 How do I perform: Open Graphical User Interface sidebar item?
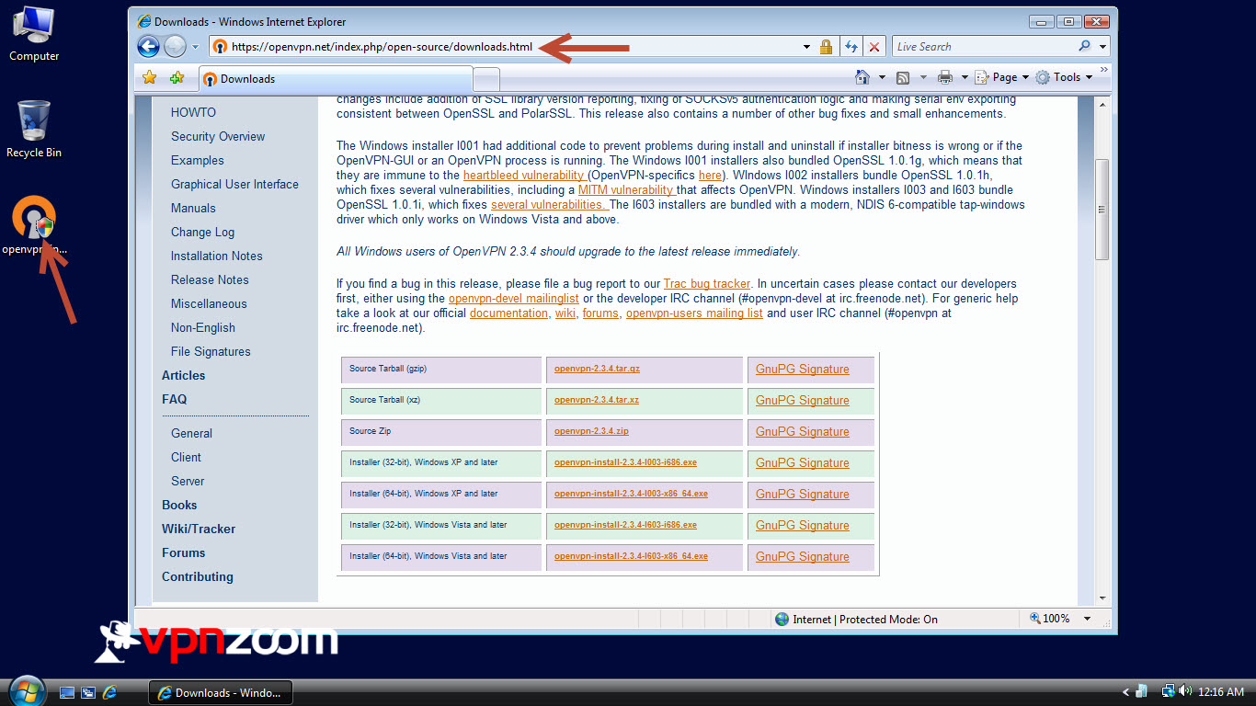[234, 184]
